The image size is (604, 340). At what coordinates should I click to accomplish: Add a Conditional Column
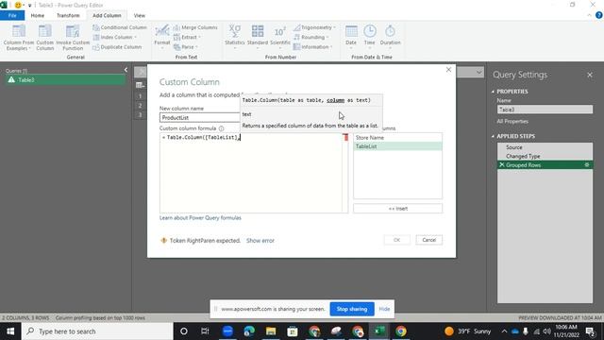click(120, 27)
